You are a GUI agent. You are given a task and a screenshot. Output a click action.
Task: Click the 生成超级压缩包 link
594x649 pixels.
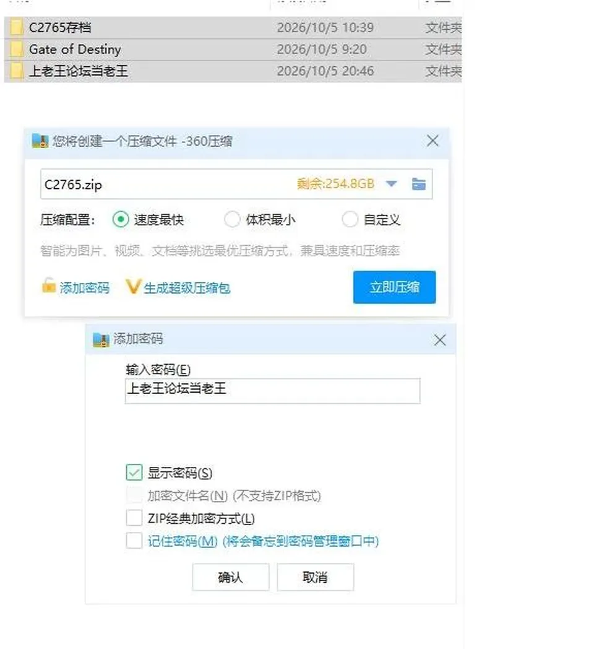pos(187,288)
